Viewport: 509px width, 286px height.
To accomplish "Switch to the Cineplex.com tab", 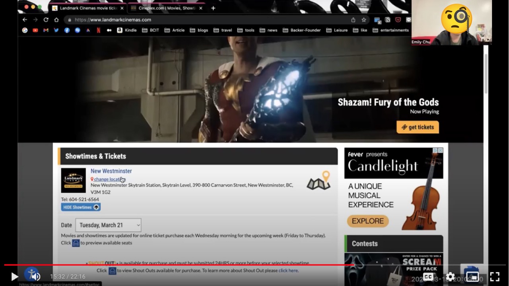I will 164,8.
